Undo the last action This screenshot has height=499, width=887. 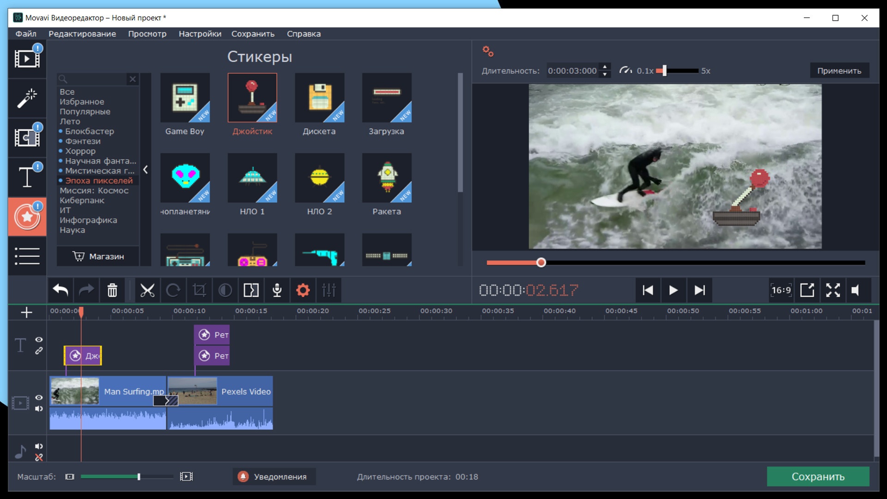pos(60,290)
